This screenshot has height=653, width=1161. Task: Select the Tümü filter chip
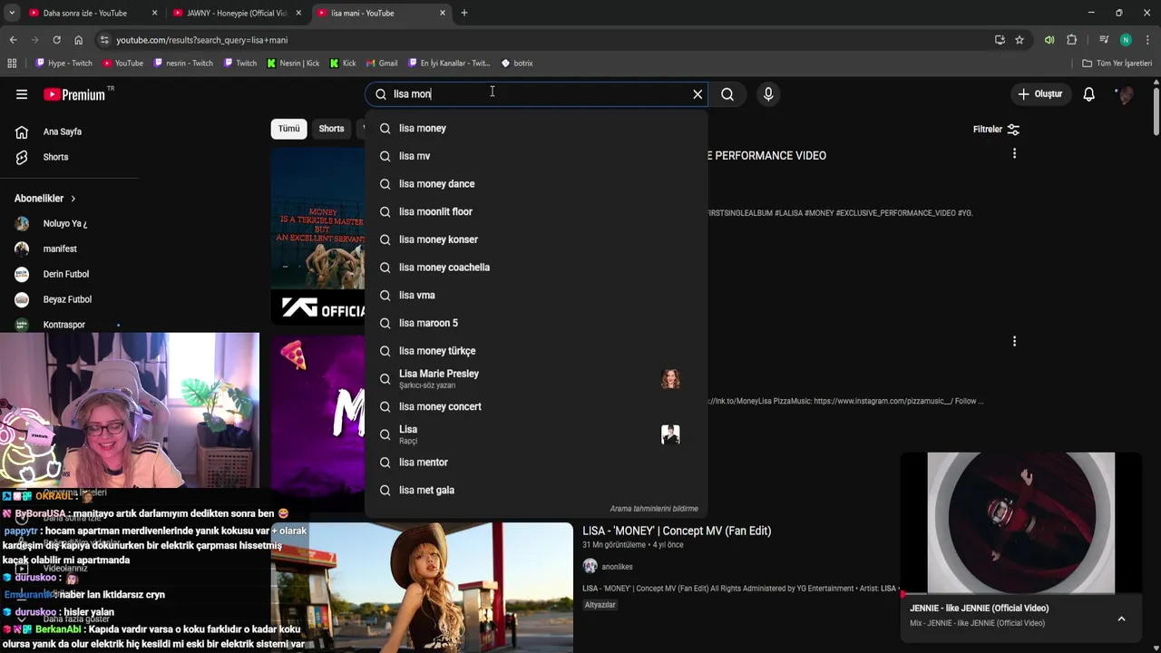pyautogui.click(x=288, y=129)
